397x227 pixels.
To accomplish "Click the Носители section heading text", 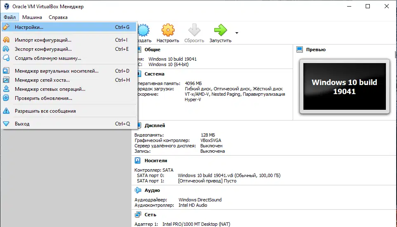I will pos(156,161).
